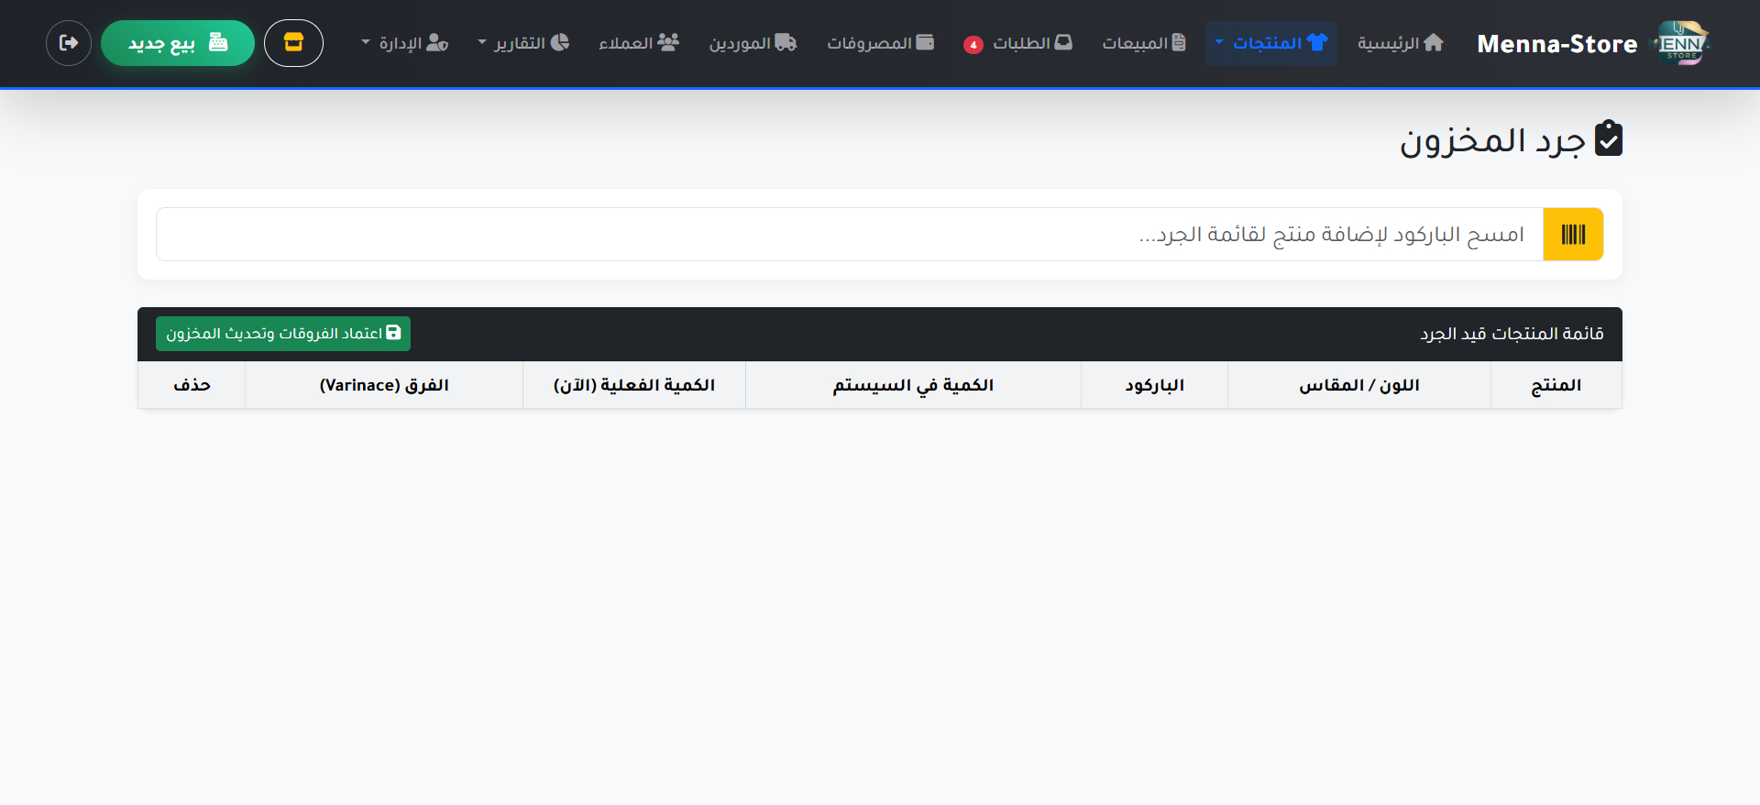The height and width of the screenshot is (805, 1760).
Task: Open the المبيعات sales menu item
Action: (1143, 43)
